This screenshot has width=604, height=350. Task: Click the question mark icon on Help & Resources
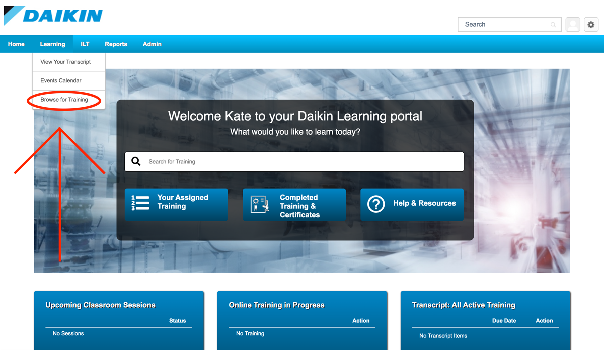click(376, 204)
